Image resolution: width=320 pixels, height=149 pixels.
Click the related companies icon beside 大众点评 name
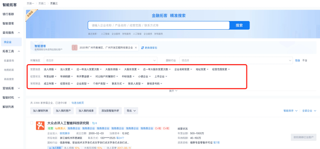[x=94, y=123]
